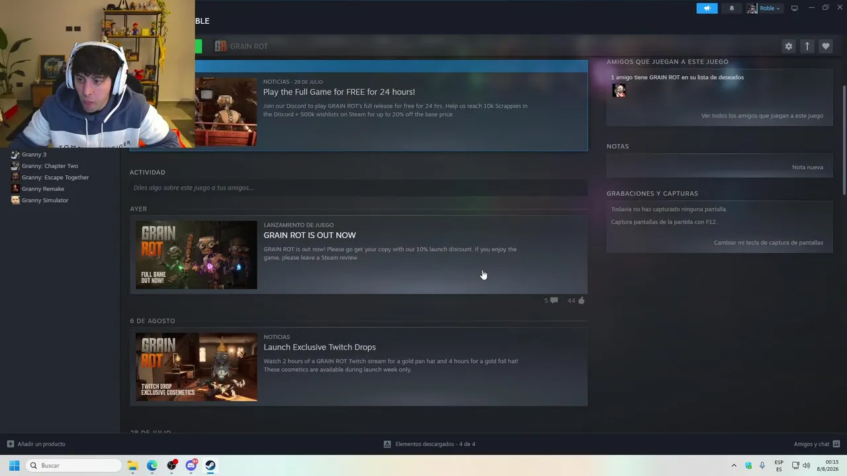The width and height of the screenshot is (847, 476).
Task: Click the Granny 3 game icon
Action: click(x=15, y=155)
